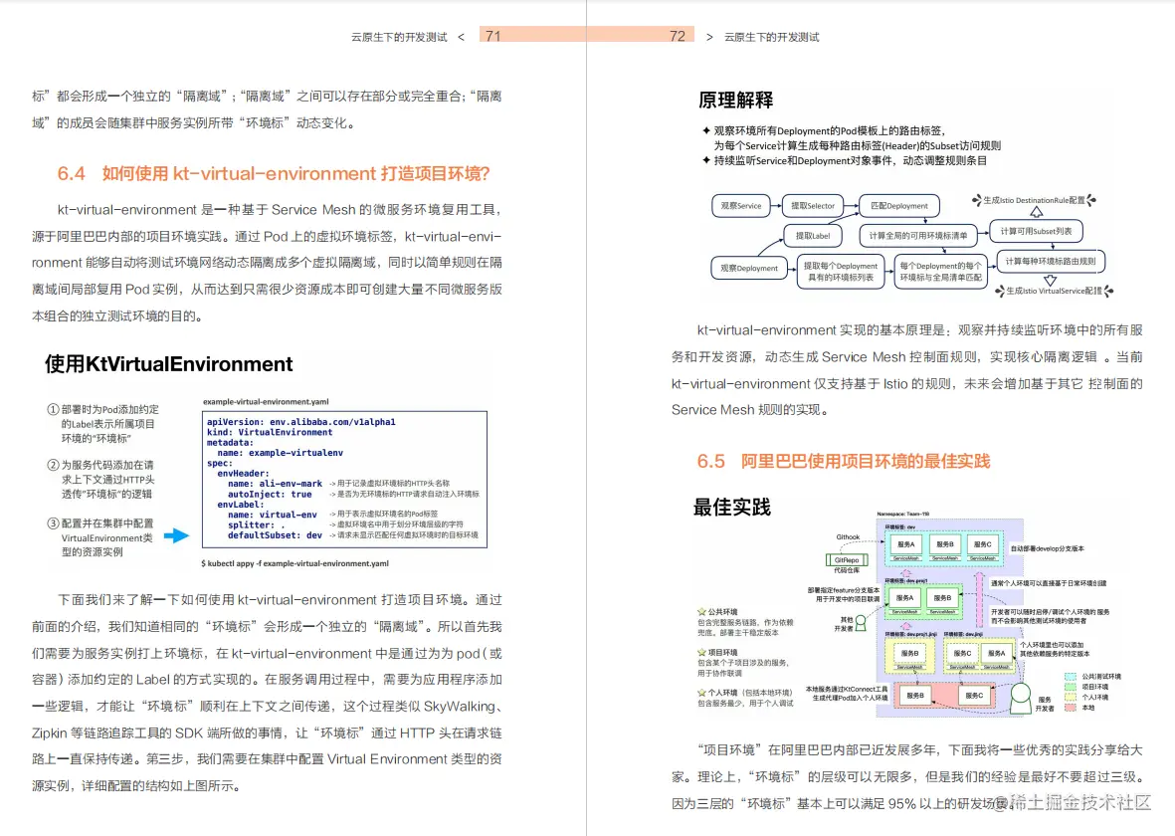This screenshot has height=836, width=1175.
Task: Click the star icon beside 个人环境
Action: [x=701, y=693]
